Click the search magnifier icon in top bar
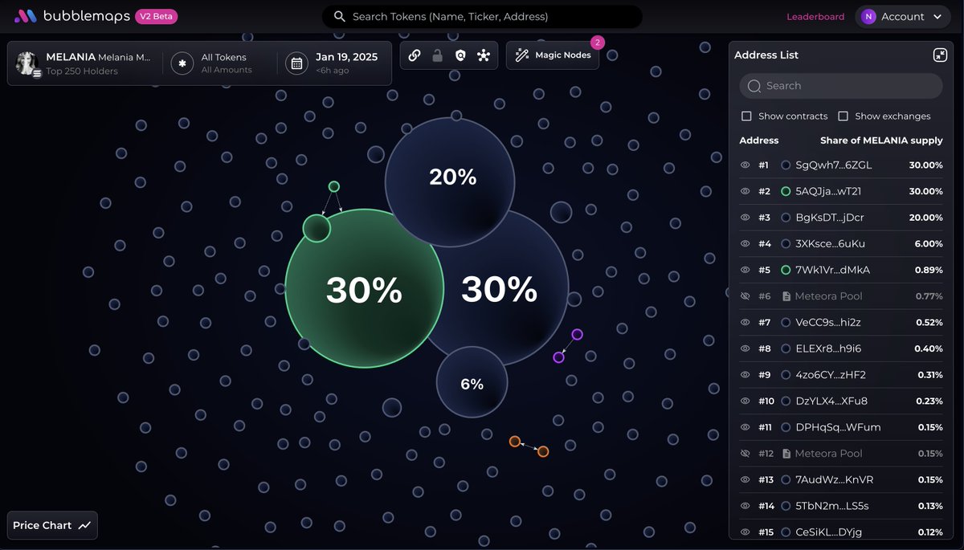The image size is (964, 550). point(340,17)
